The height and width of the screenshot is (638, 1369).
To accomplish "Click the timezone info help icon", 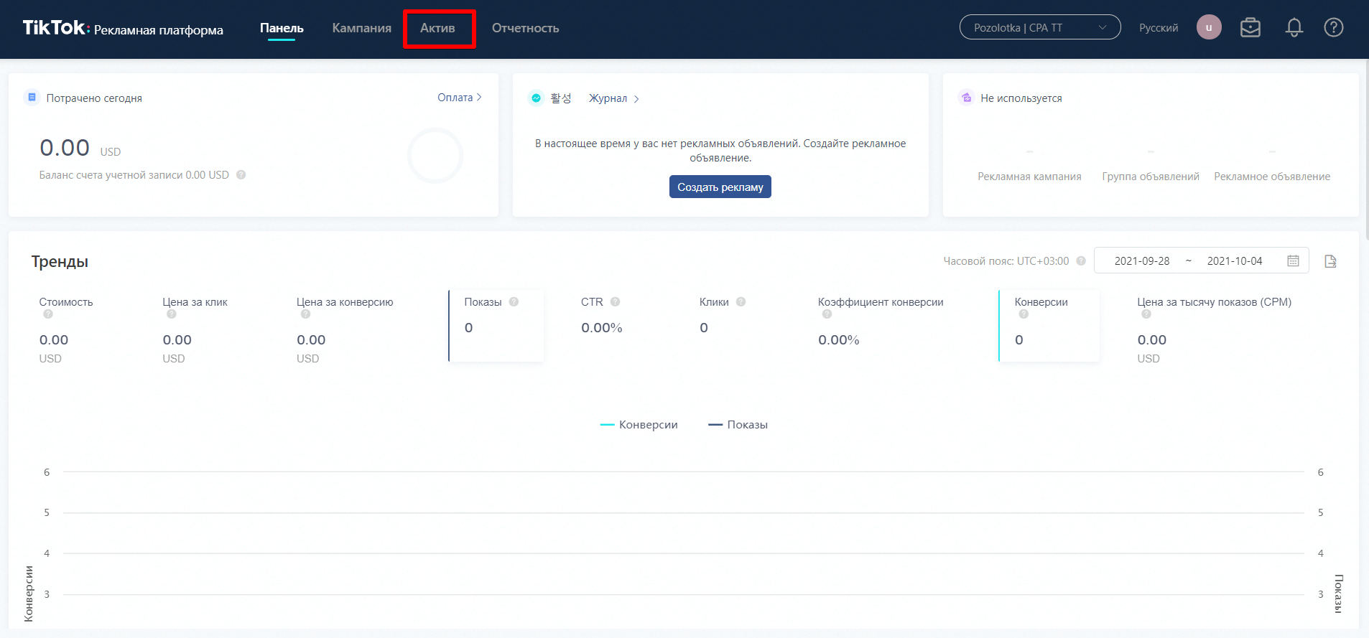I will (x=1081, y=261).
